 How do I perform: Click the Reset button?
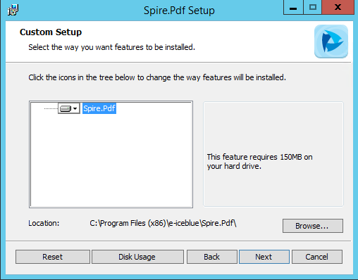coord(53,257)
